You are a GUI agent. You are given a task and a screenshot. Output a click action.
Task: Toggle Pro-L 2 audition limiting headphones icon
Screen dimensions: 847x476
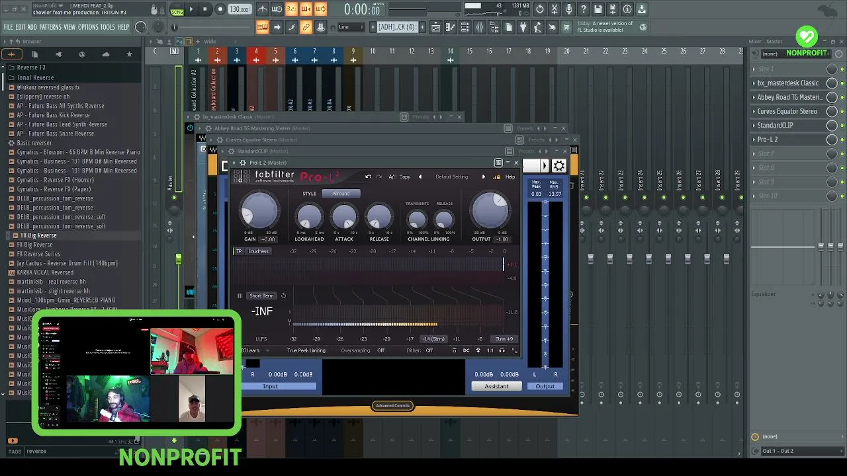tap(502, 350)
